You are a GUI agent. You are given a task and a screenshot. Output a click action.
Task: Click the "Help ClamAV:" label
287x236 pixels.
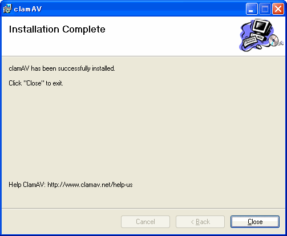click(27, 185)
